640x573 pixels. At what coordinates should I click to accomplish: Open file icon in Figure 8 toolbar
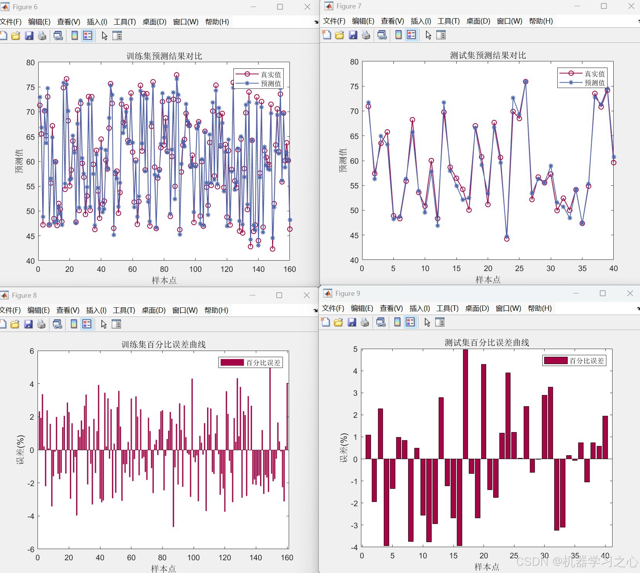[x=15, y=324]
